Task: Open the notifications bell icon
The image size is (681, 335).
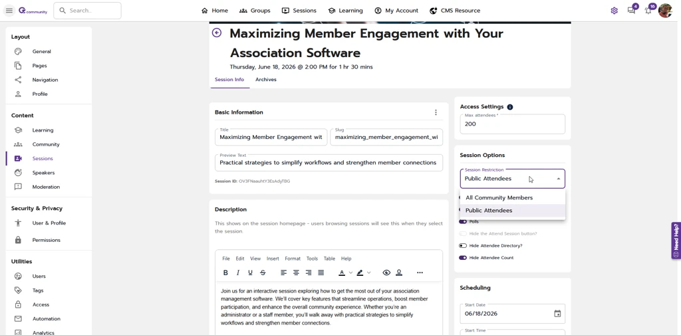Action: point(648,11)
